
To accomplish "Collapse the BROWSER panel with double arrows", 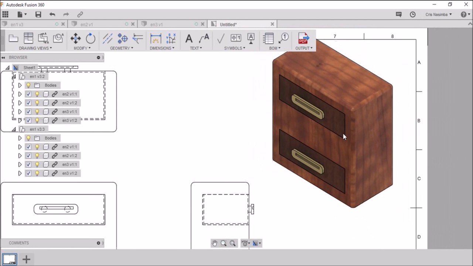I will (3, 57).
